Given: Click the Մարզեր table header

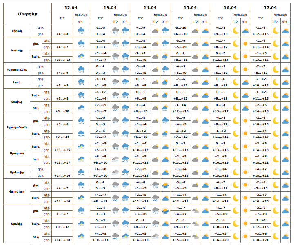Looking at the screenshot, I should [x=28, y=14].
